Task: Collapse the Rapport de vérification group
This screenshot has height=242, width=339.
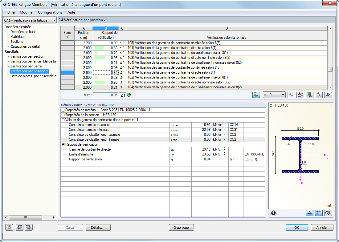Action: pos(63,144)
